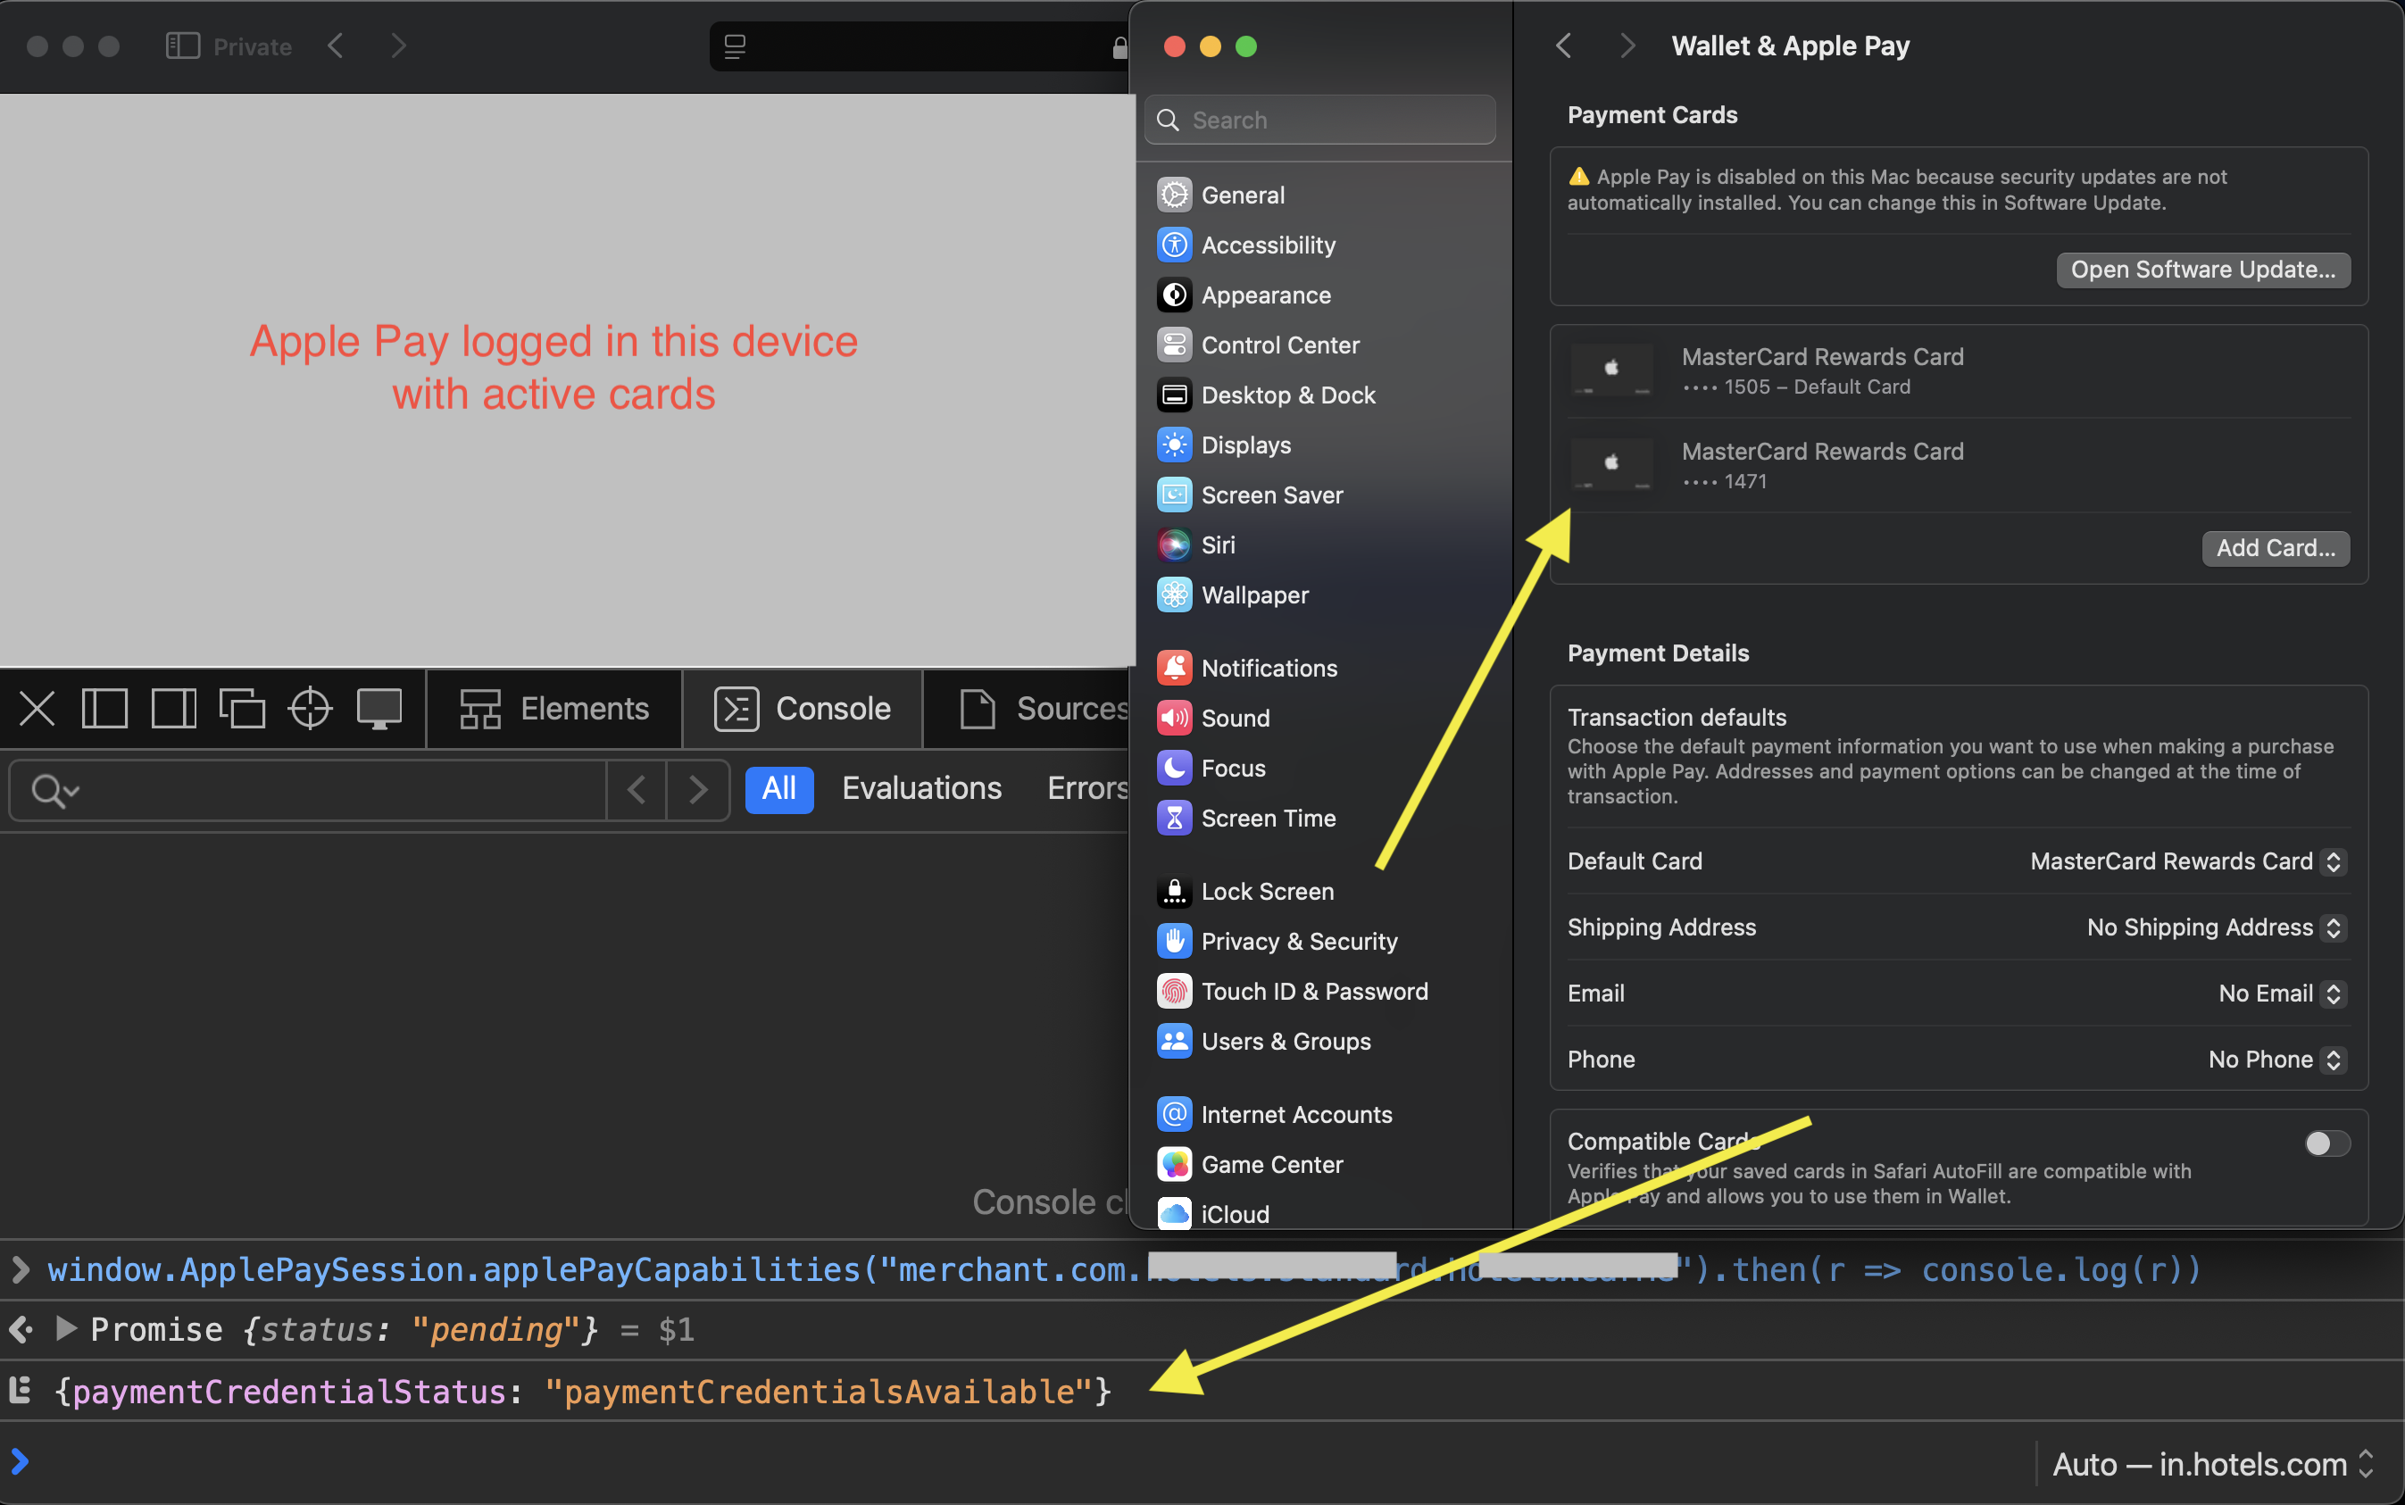This screenshot has width=2405, height=1505.
Task: Dock inspector to right side icon
Action: pos(173,709)
